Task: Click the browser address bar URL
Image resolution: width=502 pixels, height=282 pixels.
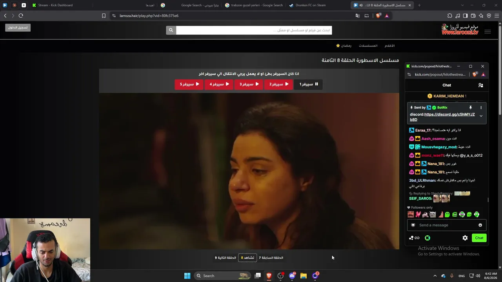Action: pyautogui.click(x=149, y=16)
